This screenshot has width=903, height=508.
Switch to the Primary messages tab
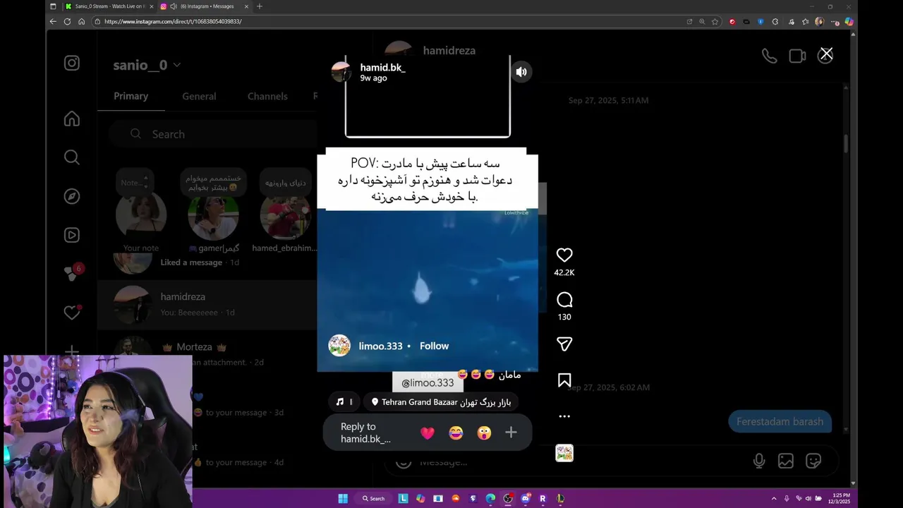131,96
